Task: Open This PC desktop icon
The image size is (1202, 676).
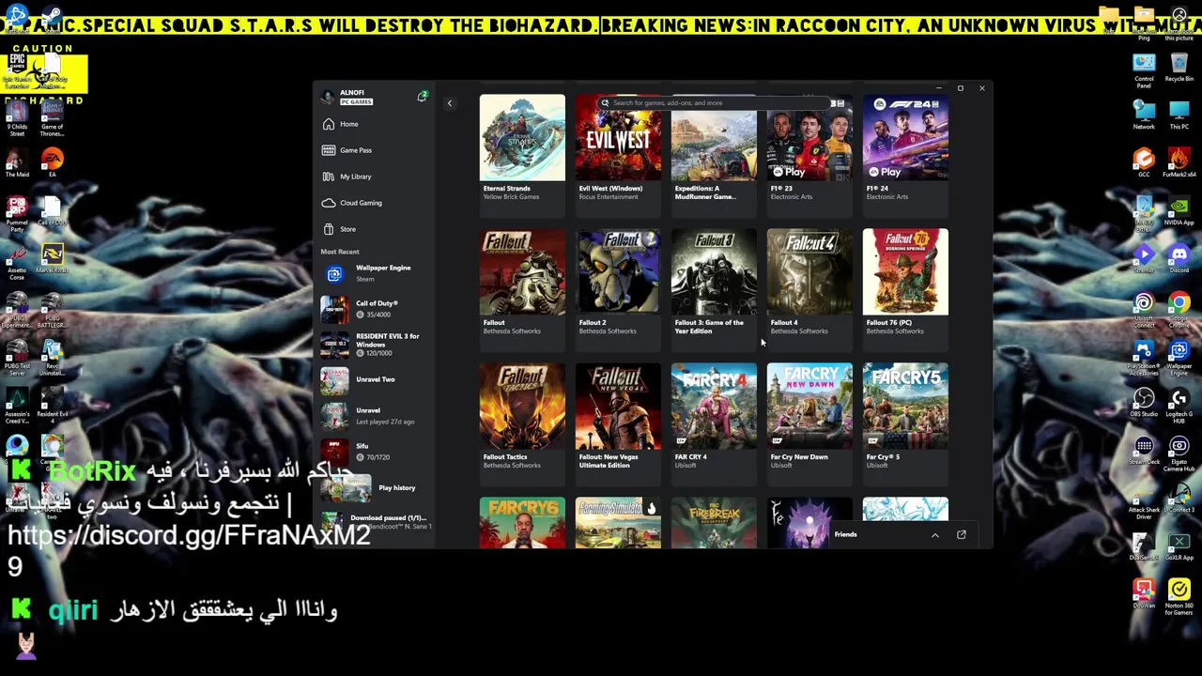Action: click(x=1179, y=113)
